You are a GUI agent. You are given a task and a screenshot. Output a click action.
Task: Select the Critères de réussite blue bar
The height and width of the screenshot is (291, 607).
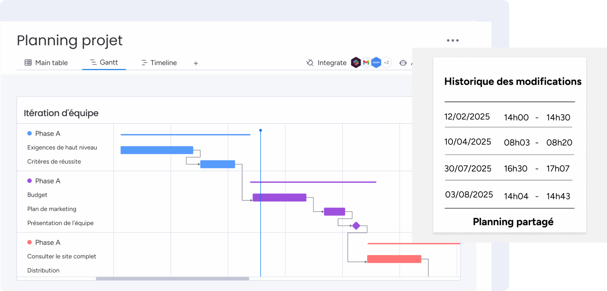coord(218,164)
